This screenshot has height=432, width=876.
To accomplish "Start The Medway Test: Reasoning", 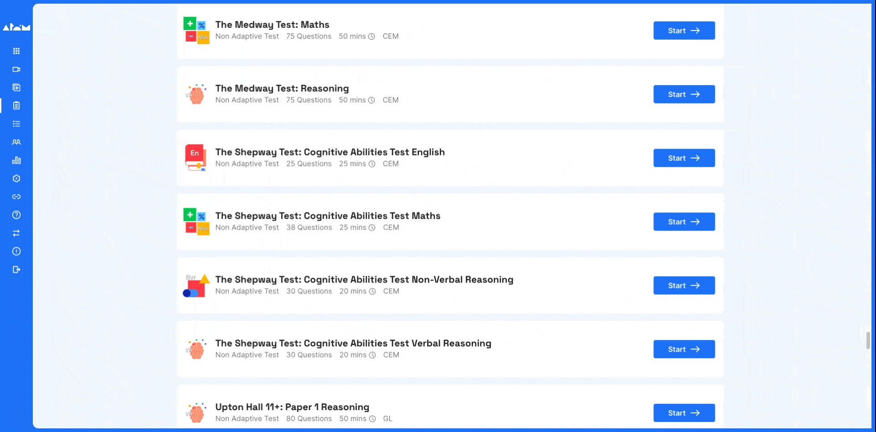I will (684, 94).
